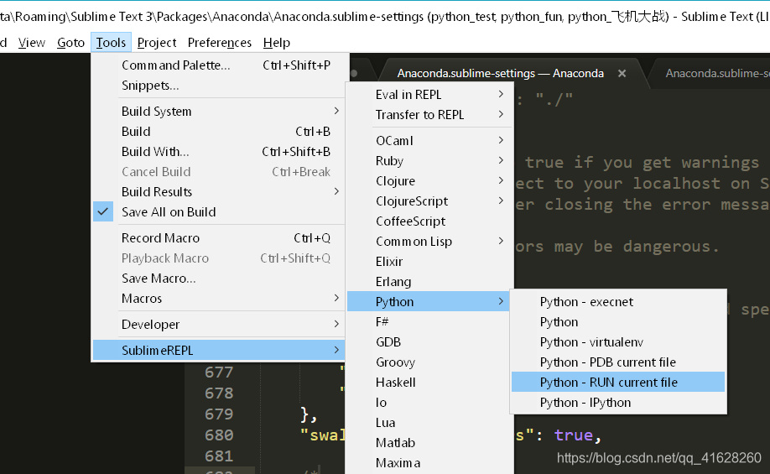
Task: Open the SublimeREPL submenu
Action: pos(219,351)
